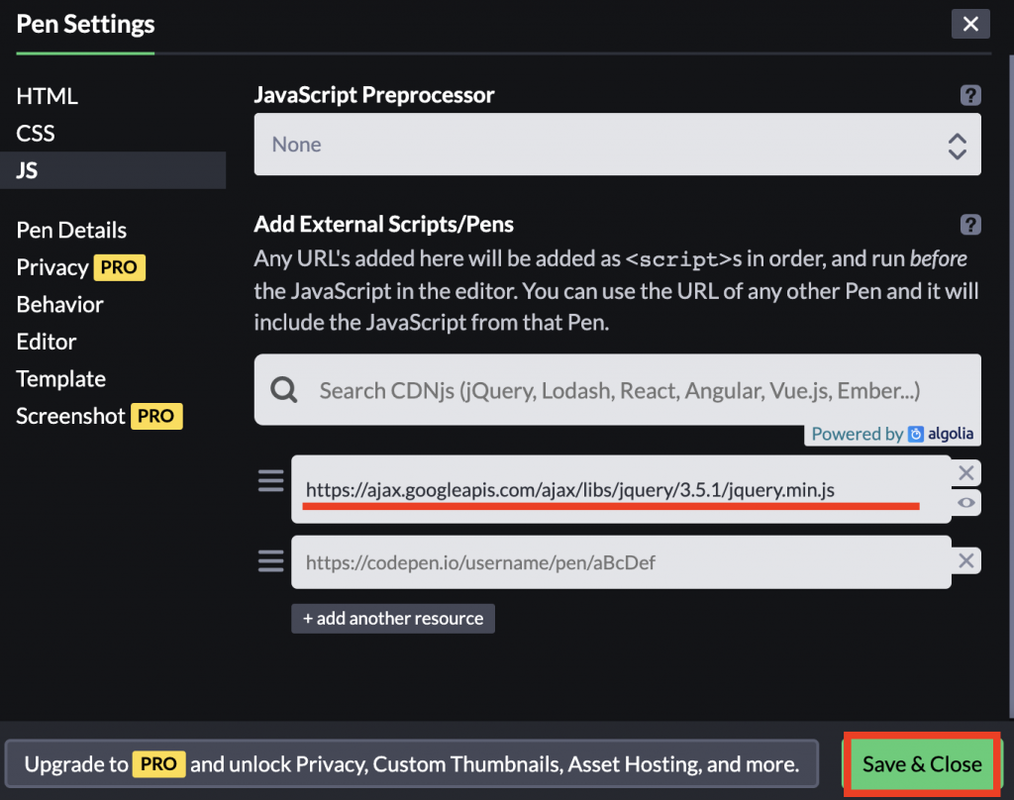Viewport: 1014px width, 800px height.
Task: Remove the empty resource row
Action: (x=966, y=560)
